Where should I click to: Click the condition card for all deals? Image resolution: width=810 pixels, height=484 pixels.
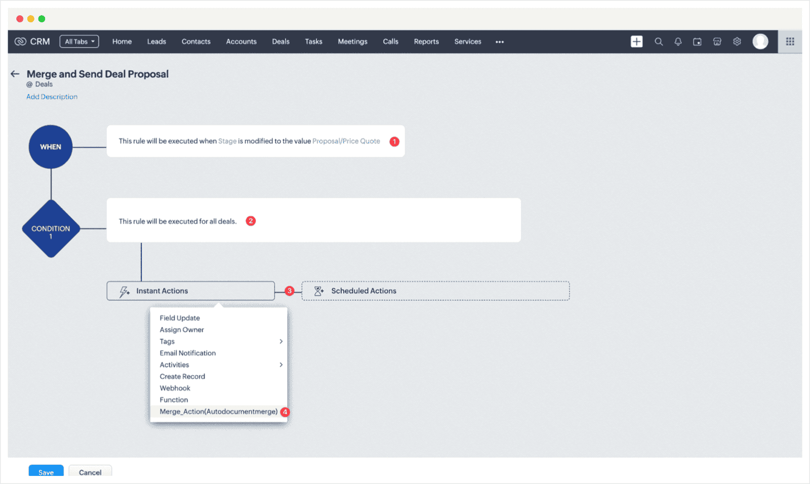[314, 220]
